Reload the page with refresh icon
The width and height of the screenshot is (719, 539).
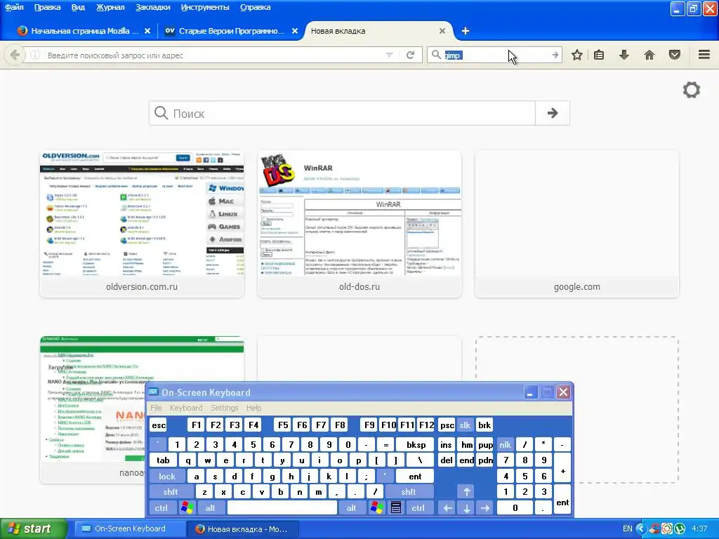point(410,55)
